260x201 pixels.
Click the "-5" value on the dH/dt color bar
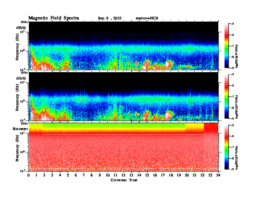coord(232,24)
